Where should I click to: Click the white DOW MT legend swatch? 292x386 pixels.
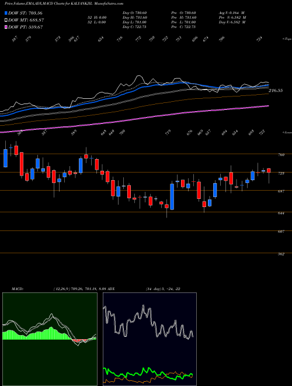tap(6, 20)
